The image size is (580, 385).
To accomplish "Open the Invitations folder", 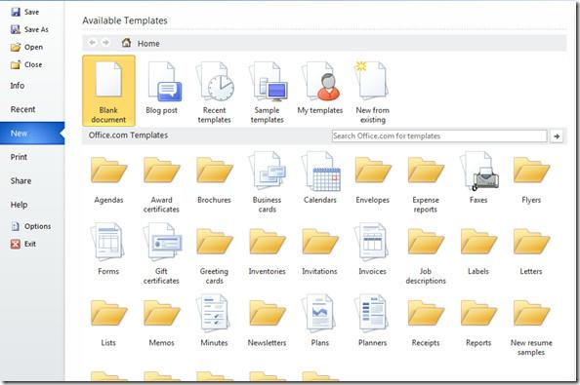I will (x=320, y=251).
